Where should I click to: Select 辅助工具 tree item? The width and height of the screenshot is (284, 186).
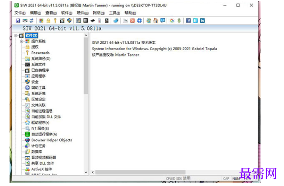[x=38, y=88]
